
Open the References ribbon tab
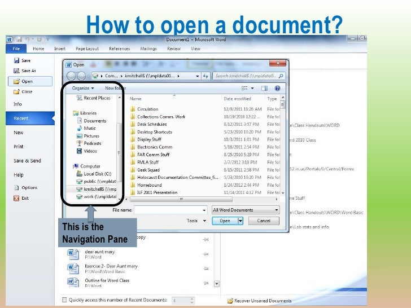[x=119, y=49]
